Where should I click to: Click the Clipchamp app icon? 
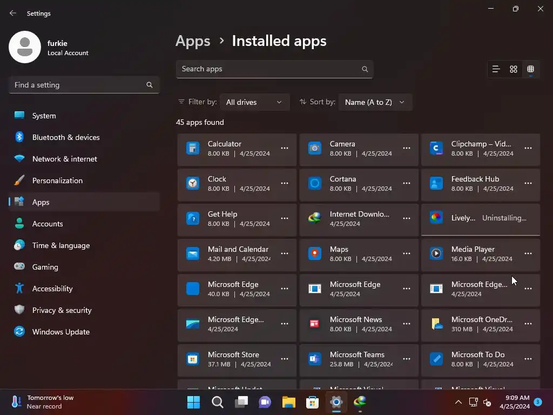point(436,148)
